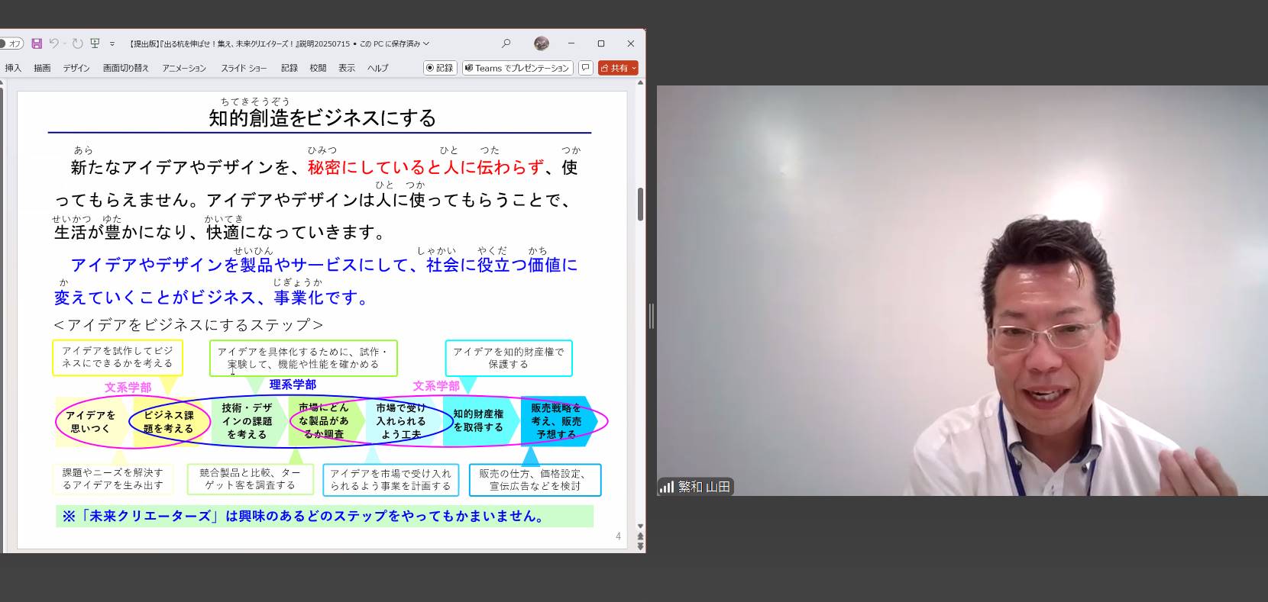Click the ビジネス課題を考える step box

(169, 421)
